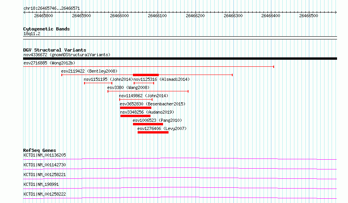Viewport: 348px width, 203px height.
Task: Select the red esv3652830 variant bar
Action: point(136,108)
